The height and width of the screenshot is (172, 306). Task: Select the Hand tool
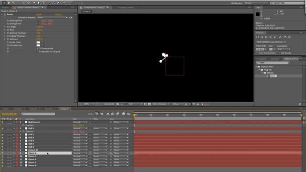click(9, 3)
